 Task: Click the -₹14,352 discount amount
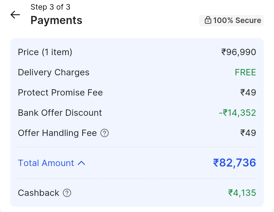(x=237, y=113)
